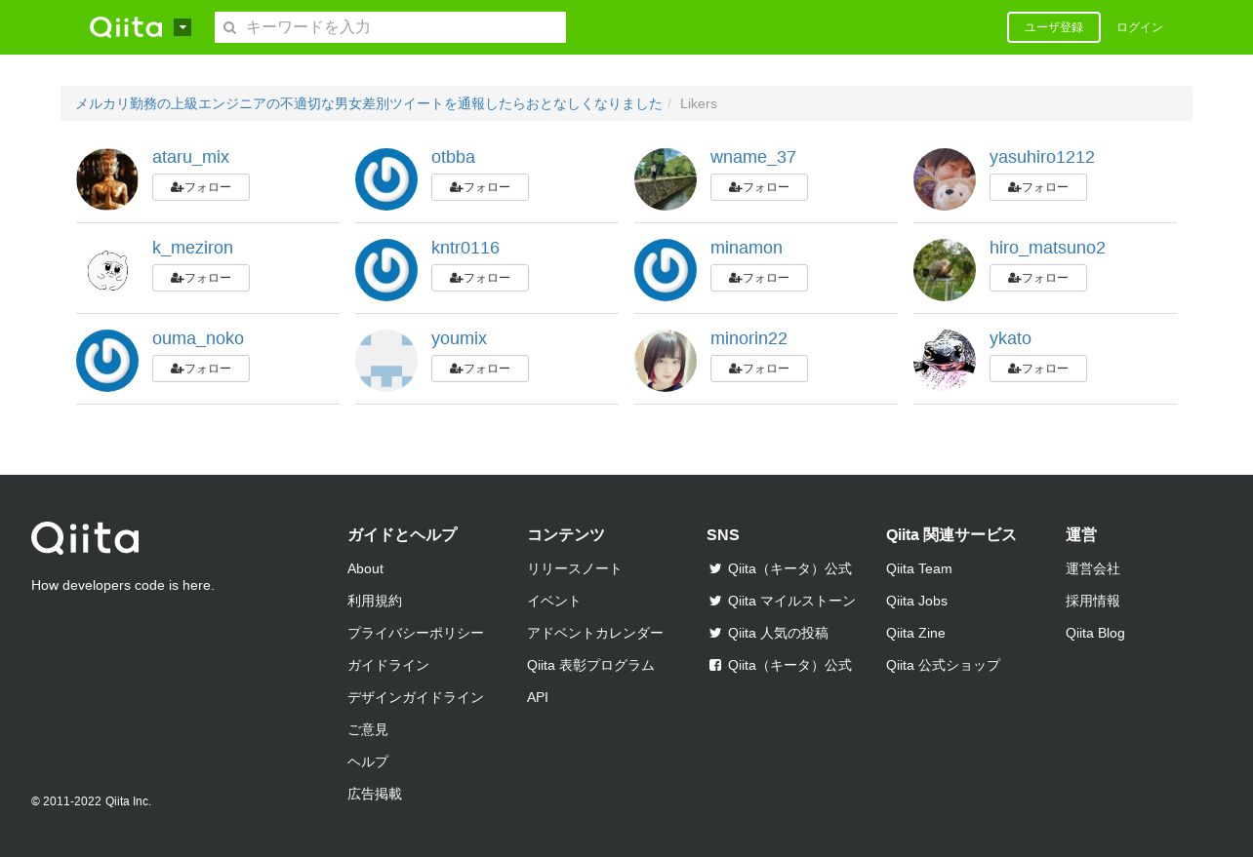Open the メルカリ article breadcrumb link
Viewport: 1253px width, 857px height.
pos(369,103)
